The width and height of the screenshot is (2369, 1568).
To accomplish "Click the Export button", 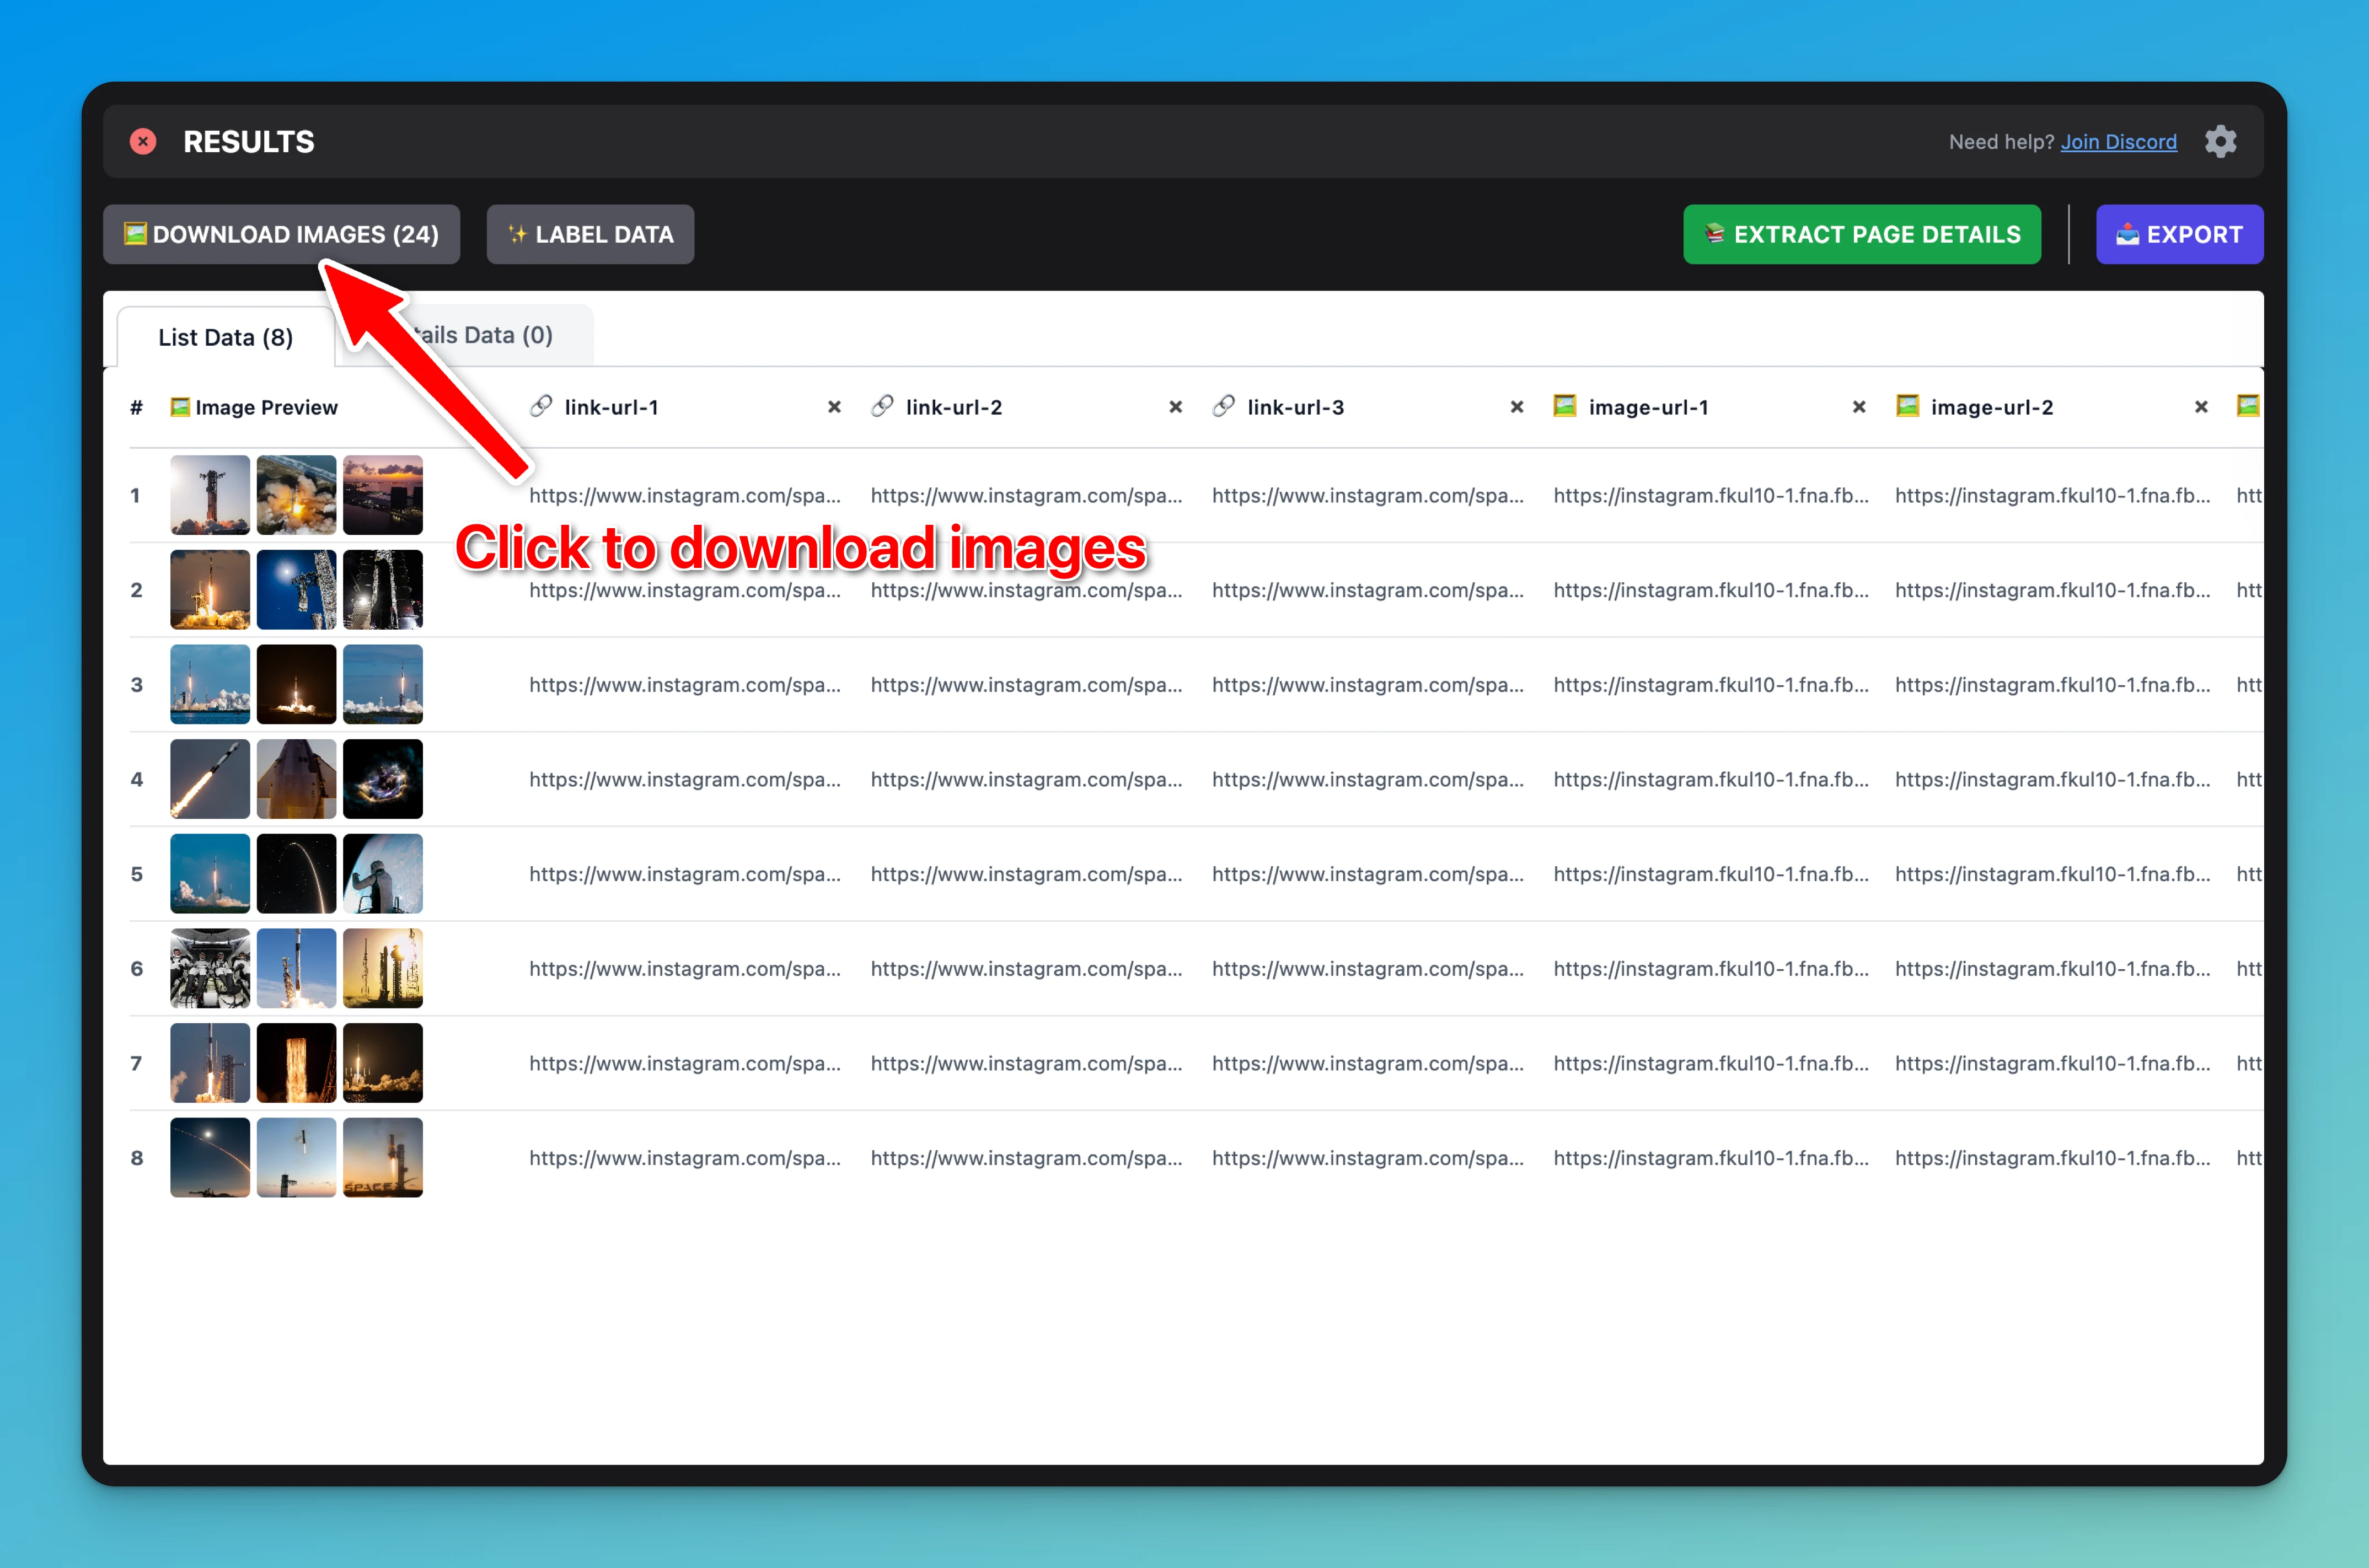I will pyautogui.click(x=2179, y=234).
